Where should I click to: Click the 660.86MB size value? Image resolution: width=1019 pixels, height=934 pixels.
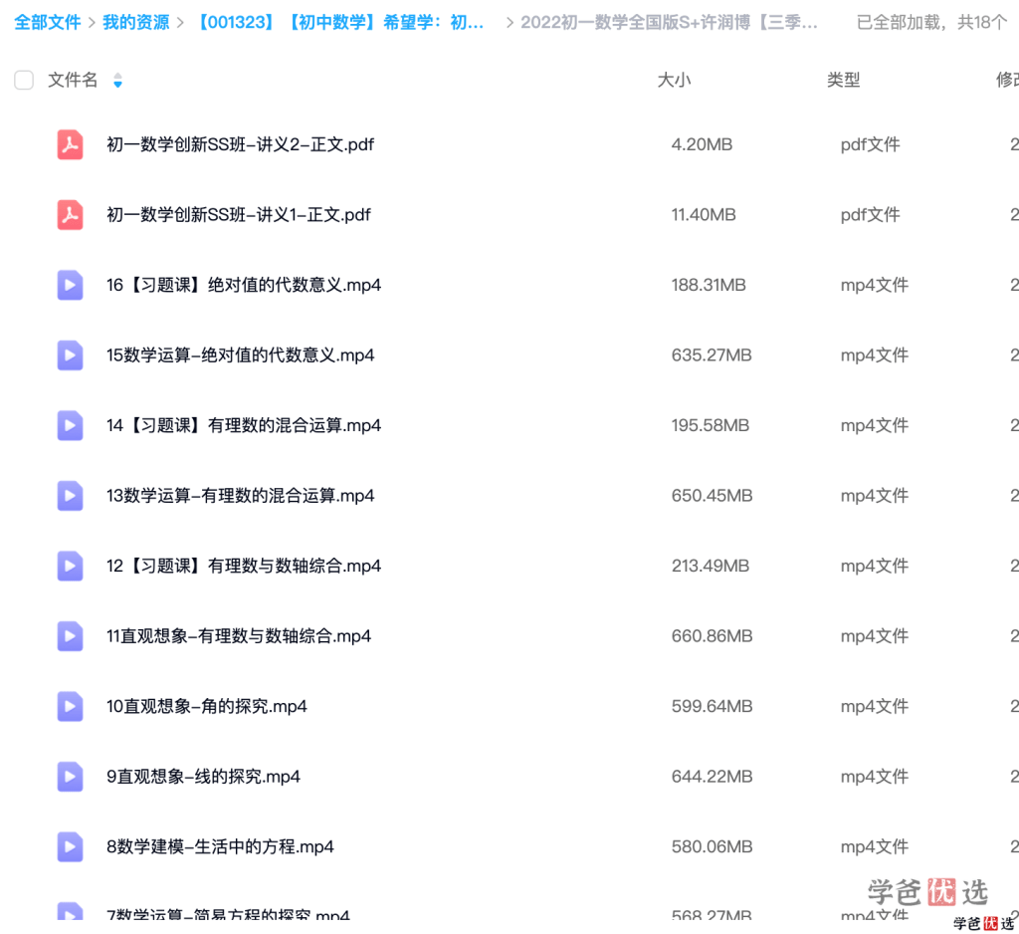click(713, 636)
